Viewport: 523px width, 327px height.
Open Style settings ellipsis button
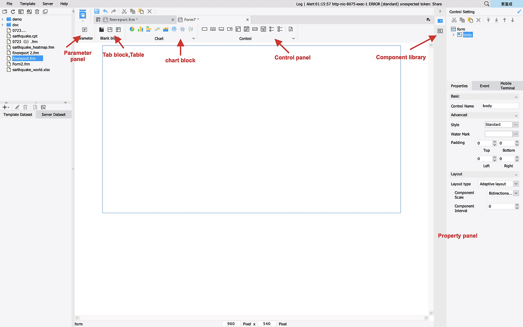coord(516,125)
